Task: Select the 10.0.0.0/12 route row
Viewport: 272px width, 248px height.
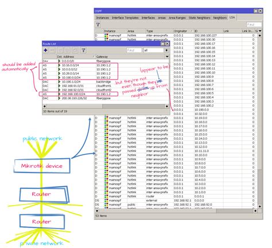Action: click(x=106, y=69)
